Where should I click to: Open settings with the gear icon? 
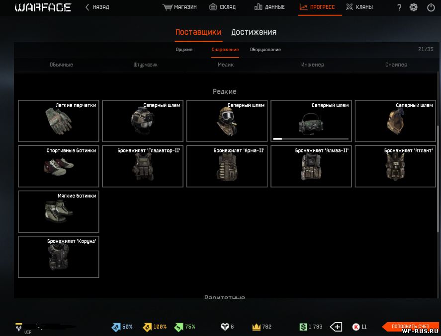click(414, 7)
